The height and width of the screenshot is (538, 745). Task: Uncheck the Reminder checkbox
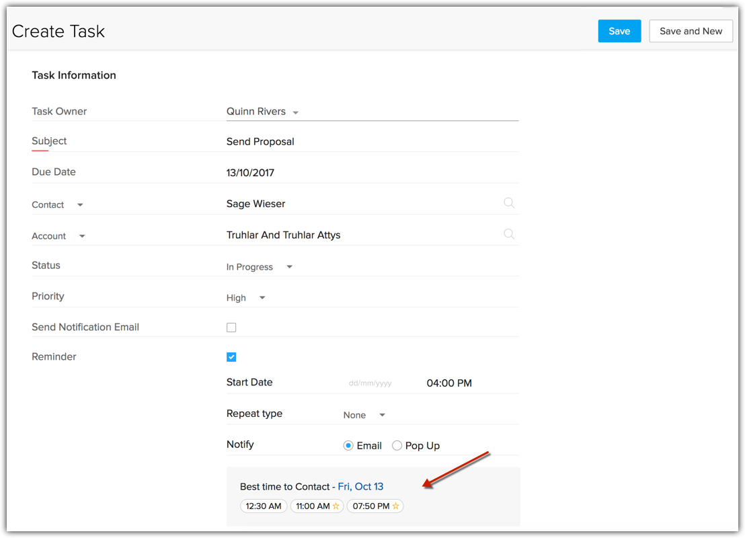231,357
